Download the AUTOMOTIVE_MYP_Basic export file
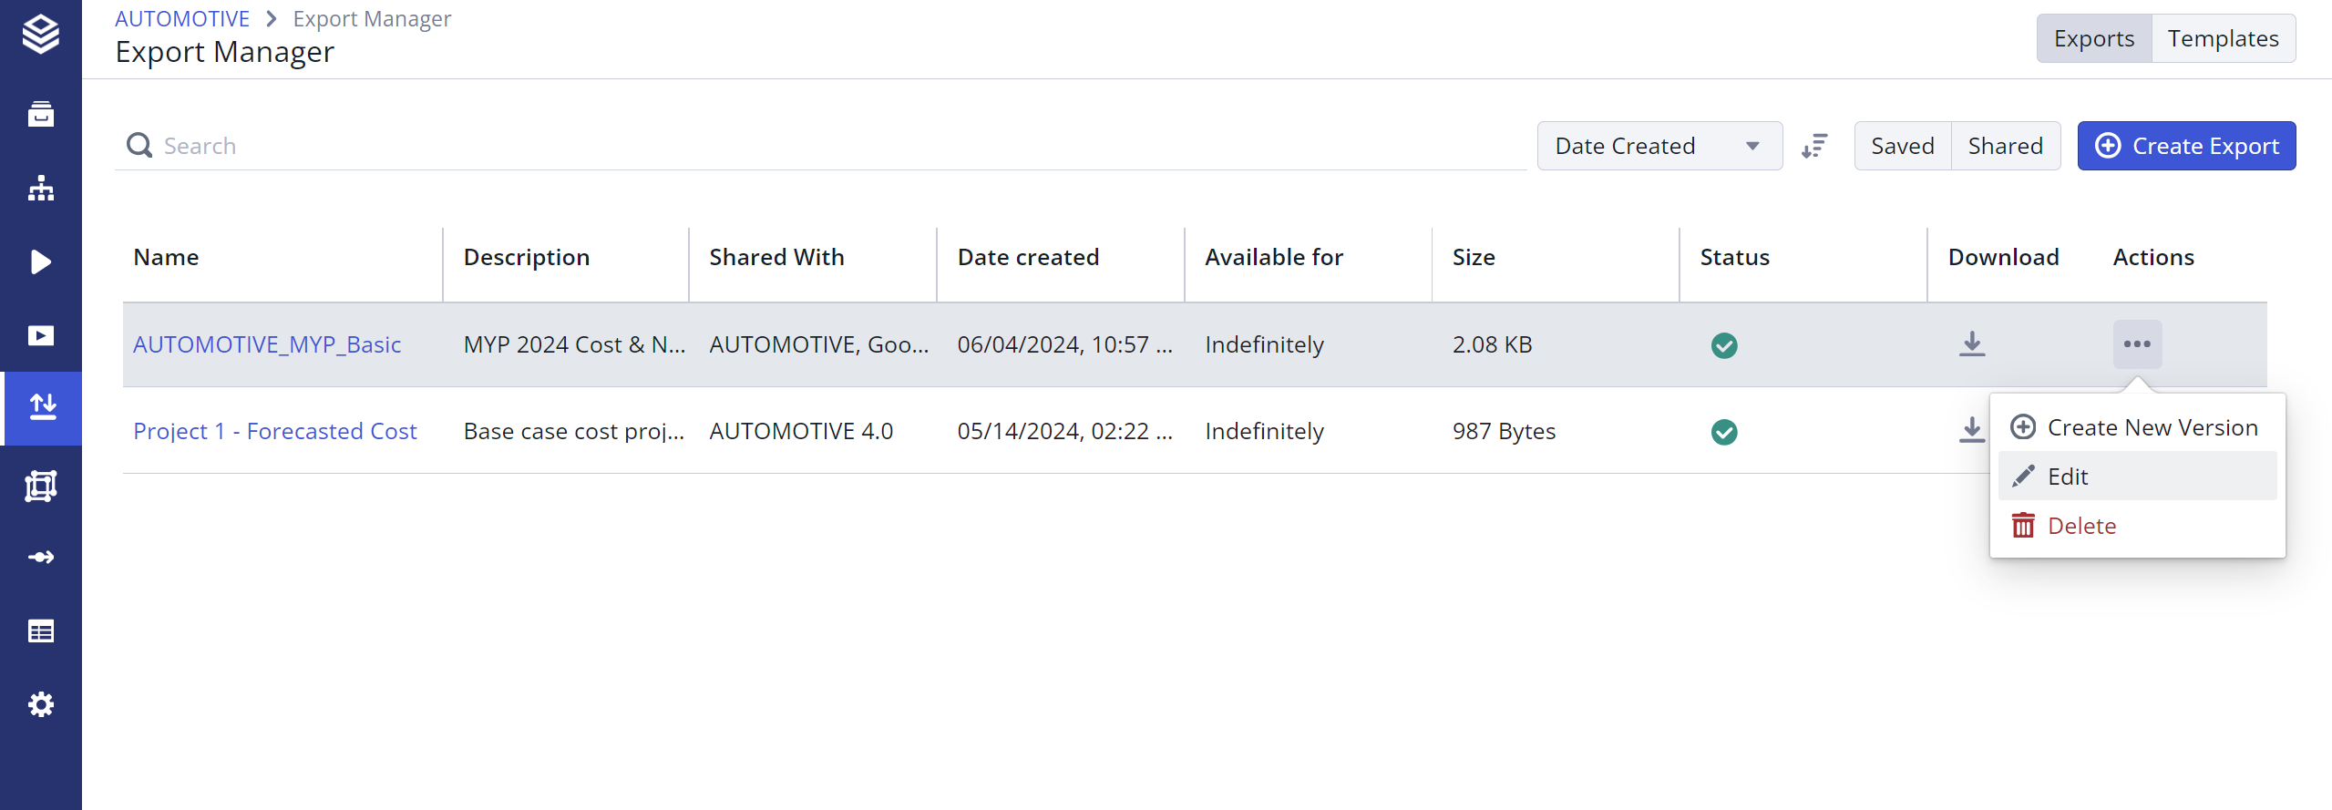 1972,344
